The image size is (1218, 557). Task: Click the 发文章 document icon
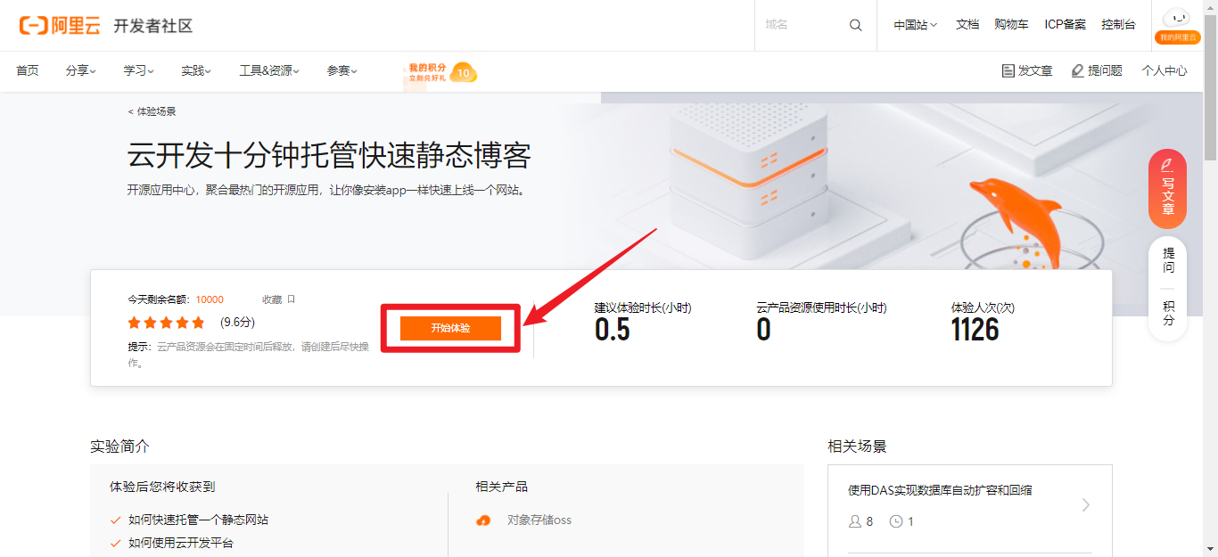[1008, 70]
